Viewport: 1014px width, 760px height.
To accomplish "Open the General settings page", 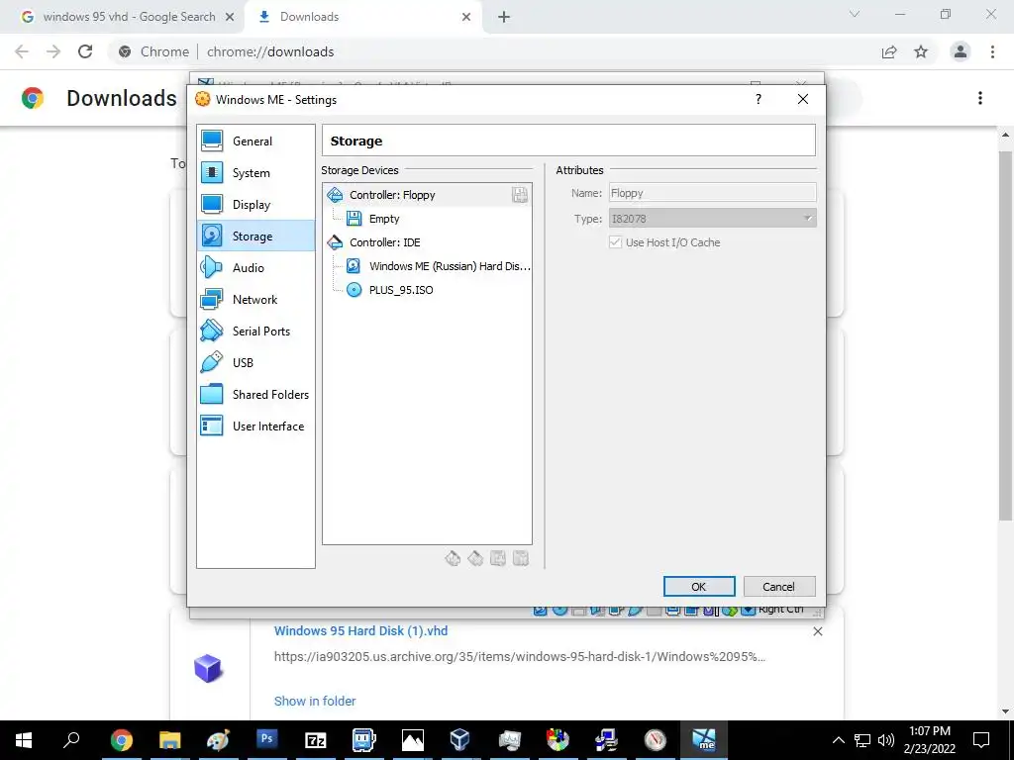I will 255,141.
